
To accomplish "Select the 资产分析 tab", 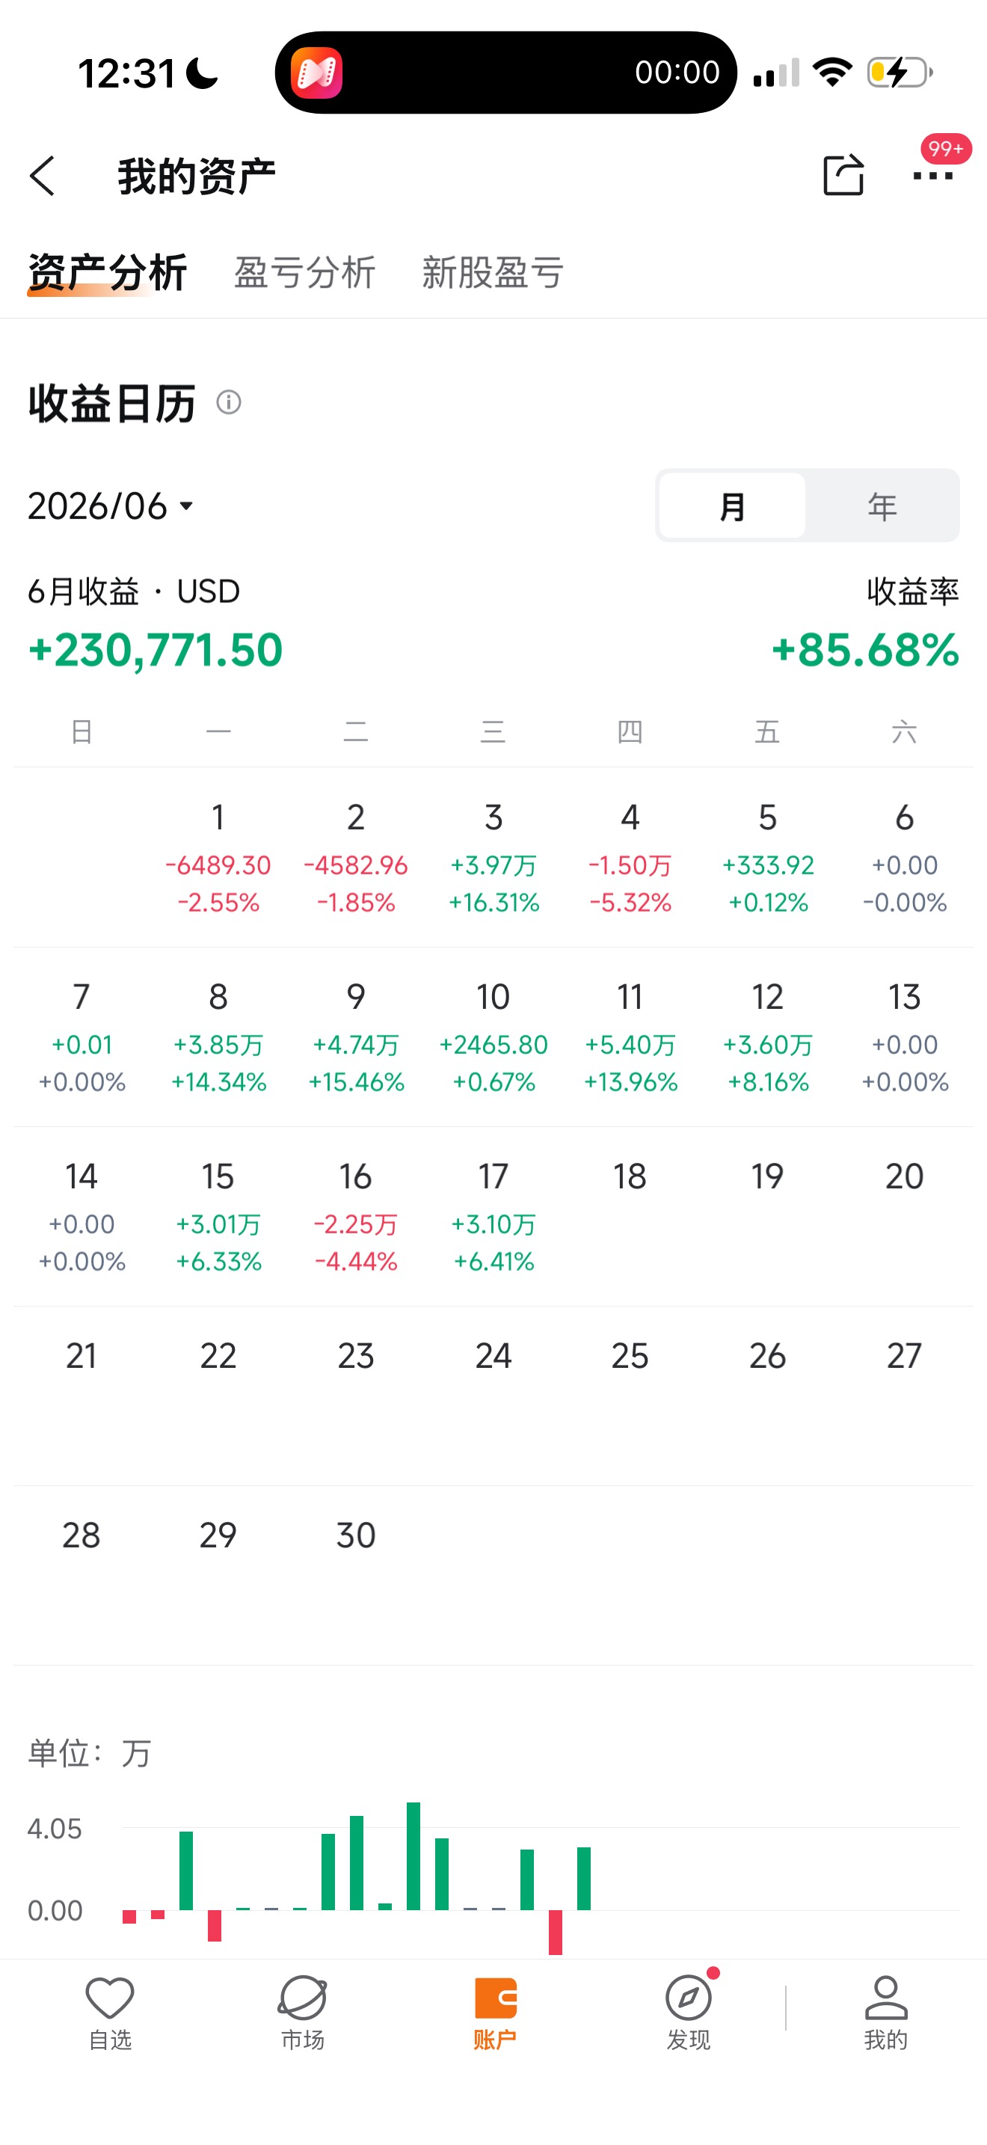I will [108, 272].
